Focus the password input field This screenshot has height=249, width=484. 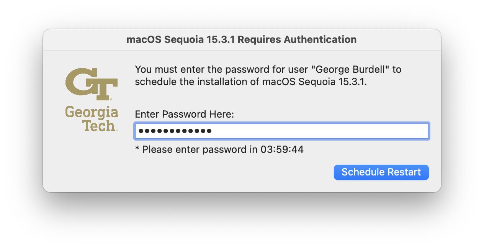click(x=281, y=131)
